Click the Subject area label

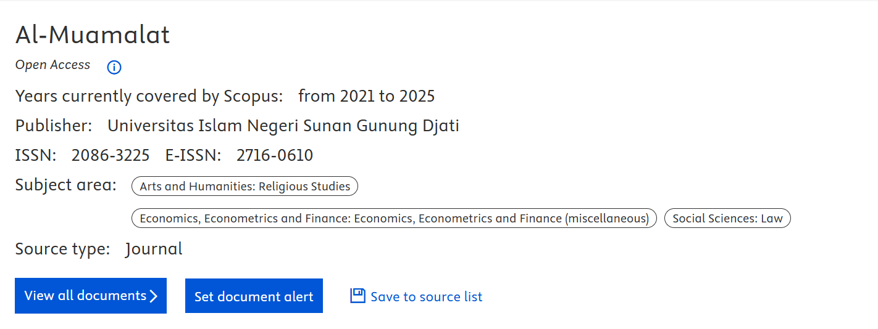pos(65,185)
